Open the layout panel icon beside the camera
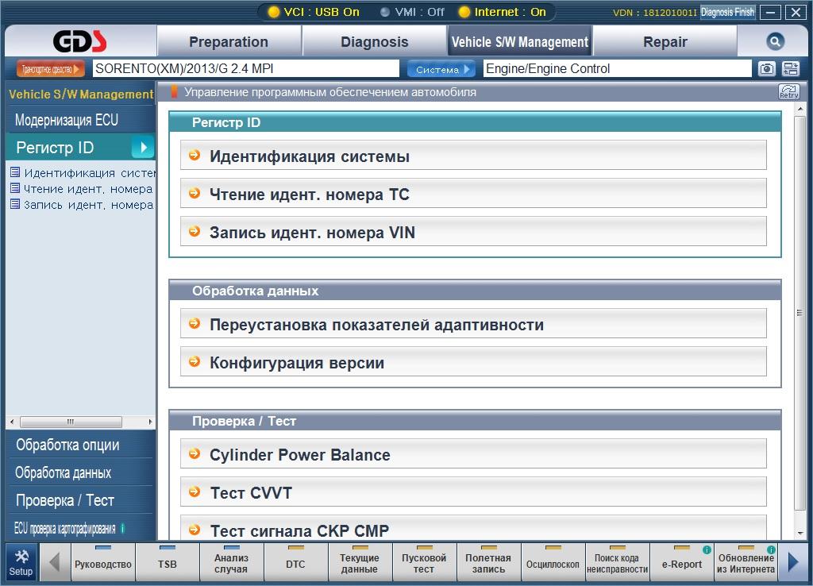The height and width of the screenshot is (586, 813). pyautogui.click(x=791, y=68)
